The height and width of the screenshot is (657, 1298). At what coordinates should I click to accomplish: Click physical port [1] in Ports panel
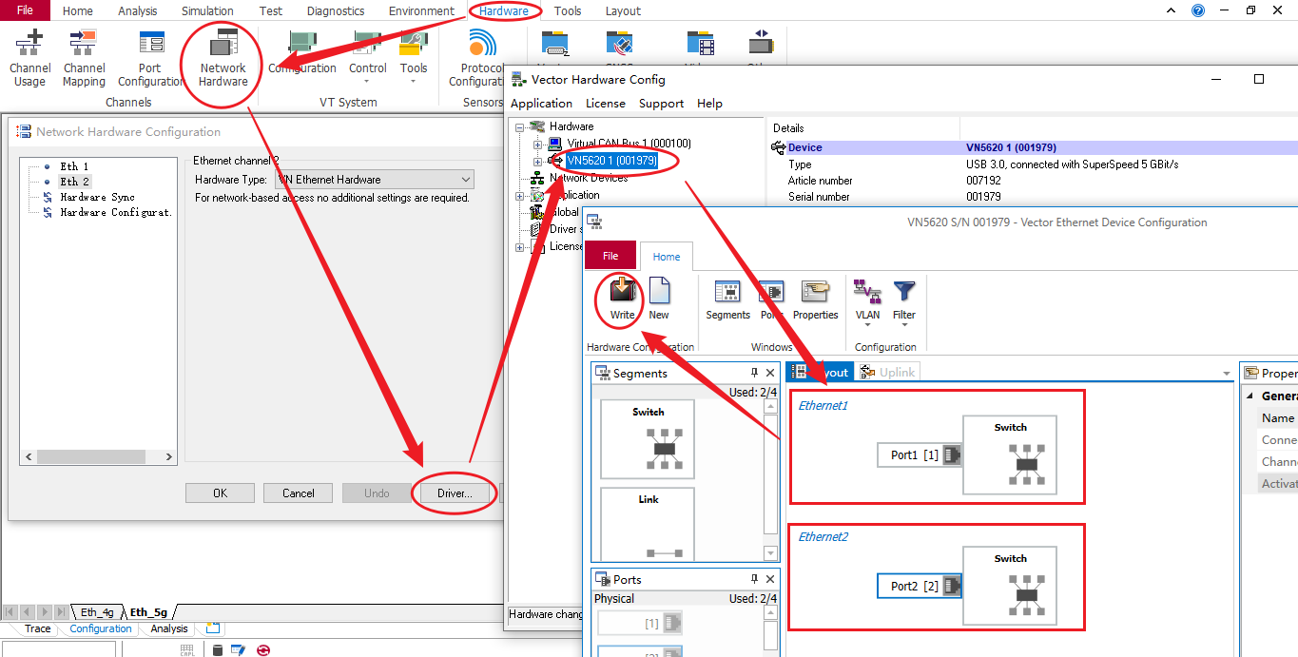640,623
